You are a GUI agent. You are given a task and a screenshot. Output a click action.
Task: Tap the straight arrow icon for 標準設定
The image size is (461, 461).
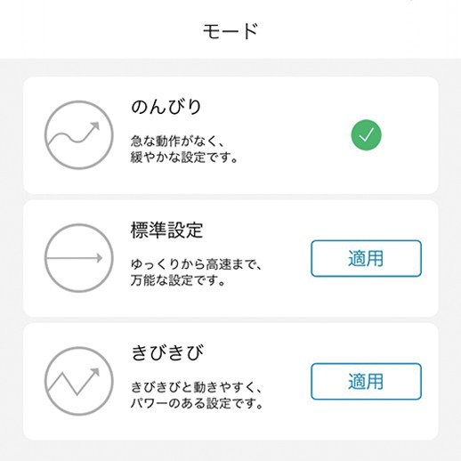click(79, 258)
